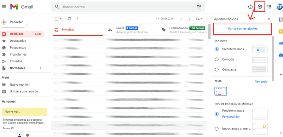Get add-ons with plus icon
This screenshot has height=137, width=283.
point(281,75)
